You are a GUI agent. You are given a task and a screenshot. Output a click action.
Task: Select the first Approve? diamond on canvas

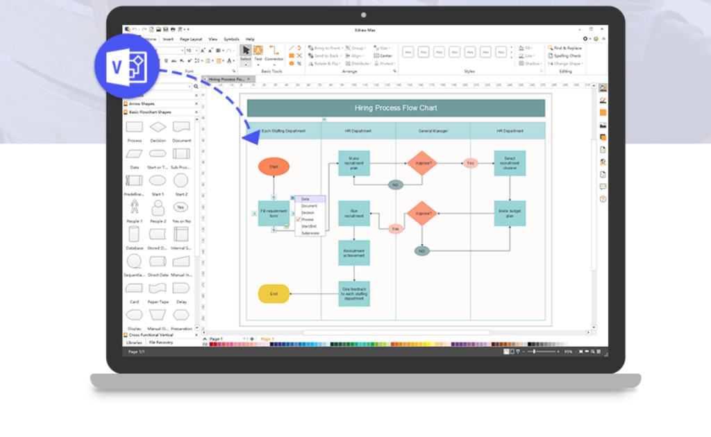pyautogui.click(x=422, y=163)
